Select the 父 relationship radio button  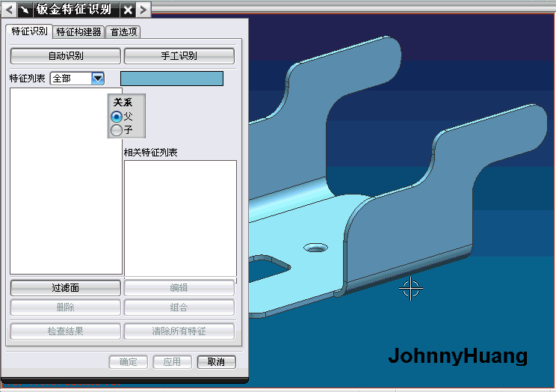coord(117,117)
